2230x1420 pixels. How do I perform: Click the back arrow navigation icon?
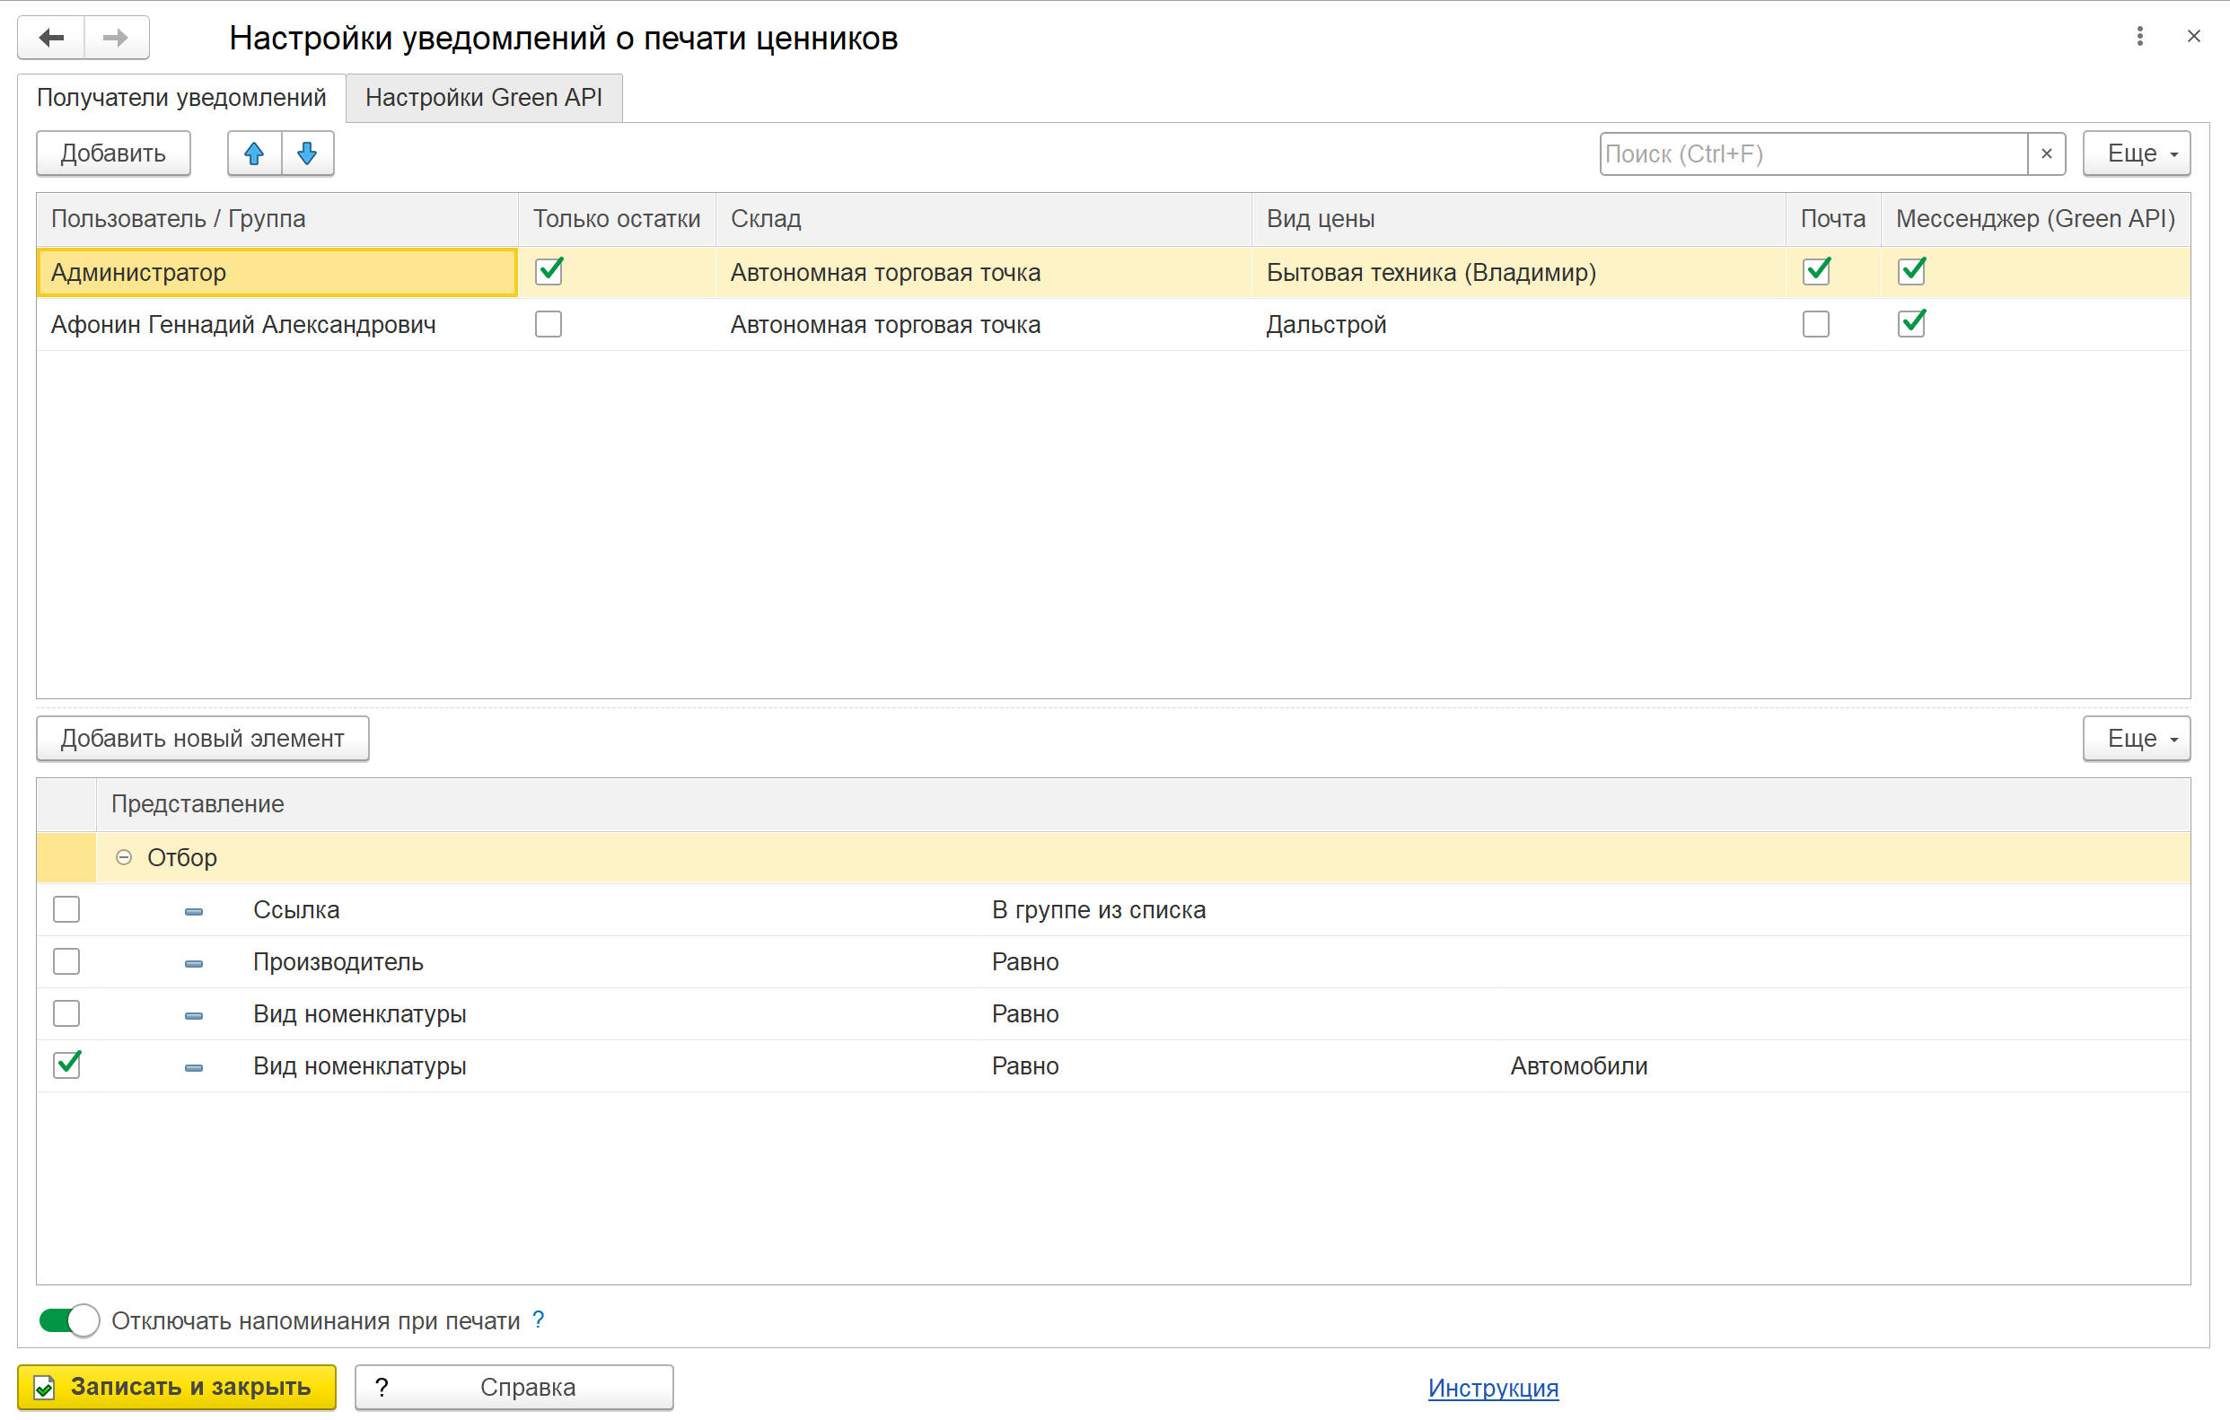pyautogui.click(x=51, y=37)
